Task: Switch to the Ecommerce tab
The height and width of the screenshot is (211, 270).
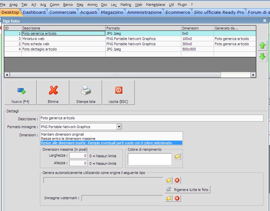Action: pos(178,12)
